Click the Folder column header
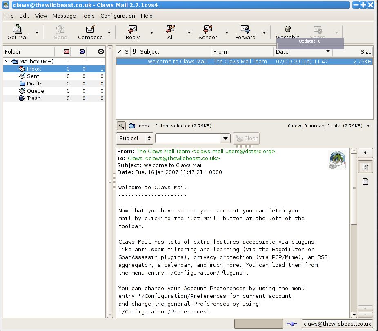The height and width of the screenshot is (331, 378). coord(29,51)
